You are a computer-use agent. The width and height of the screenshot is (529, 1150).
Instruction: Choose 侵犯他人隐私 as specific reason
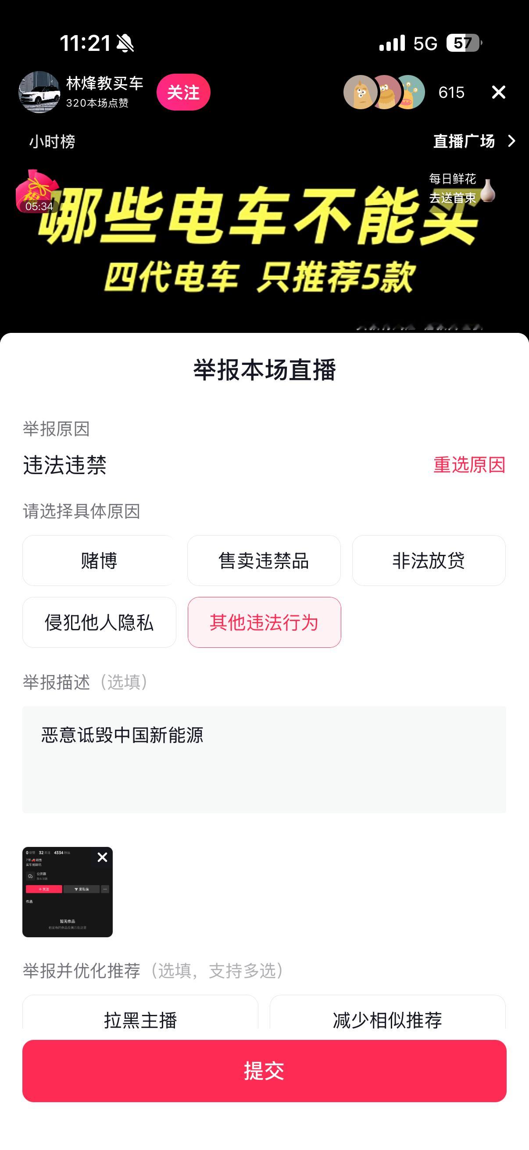click(99, 622)
